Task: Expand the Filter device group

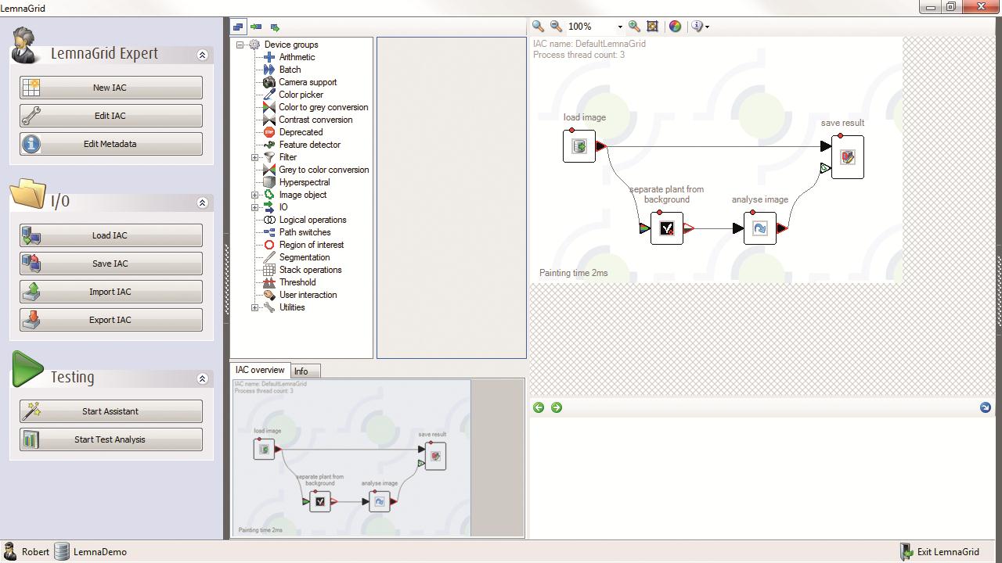Action: point(254,157)
